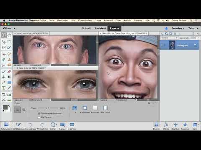Select the Horizontal Type tool
This screenshot has width=201, height=150.
(4, 88)
